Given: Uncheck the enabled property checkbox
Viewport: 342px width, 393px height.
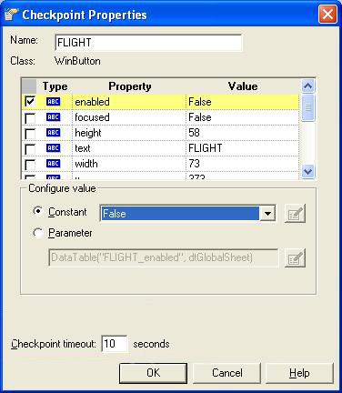Looking at the screenshot, I should 30,102.
